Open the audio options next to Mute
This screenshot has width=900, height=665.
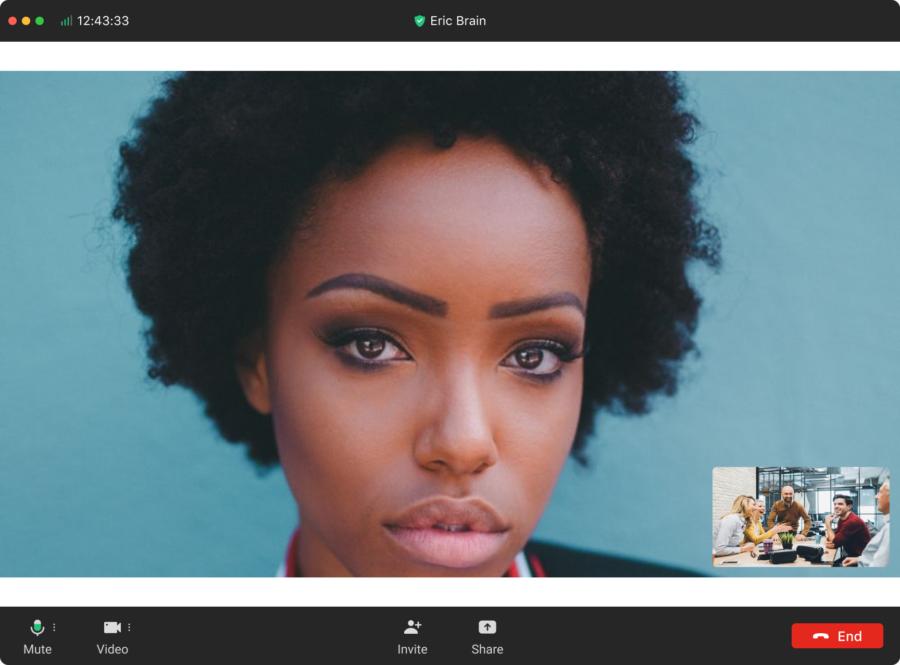tap(54, 627)
